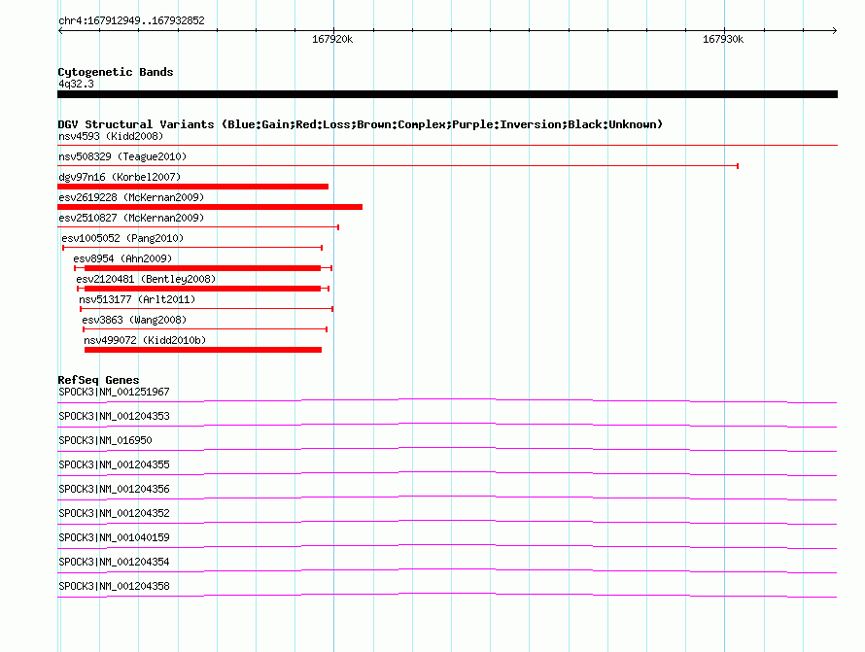Select variant label nsv499072 (Kidd2010b)
Image resolution: width=865 pixels, height=652 pixels.
point(145,340)
